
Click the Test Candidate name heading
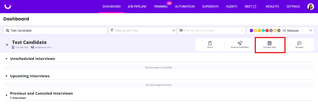point(29,42)
